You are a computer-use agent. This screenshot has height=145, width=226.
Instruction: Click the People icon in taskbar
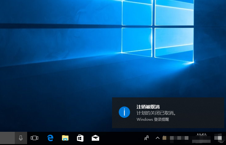[x=147, y=138]
